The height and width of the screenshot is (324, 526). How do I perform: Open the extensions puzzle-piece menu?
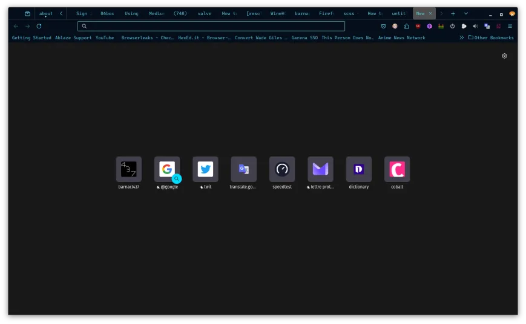coord(407,26)
